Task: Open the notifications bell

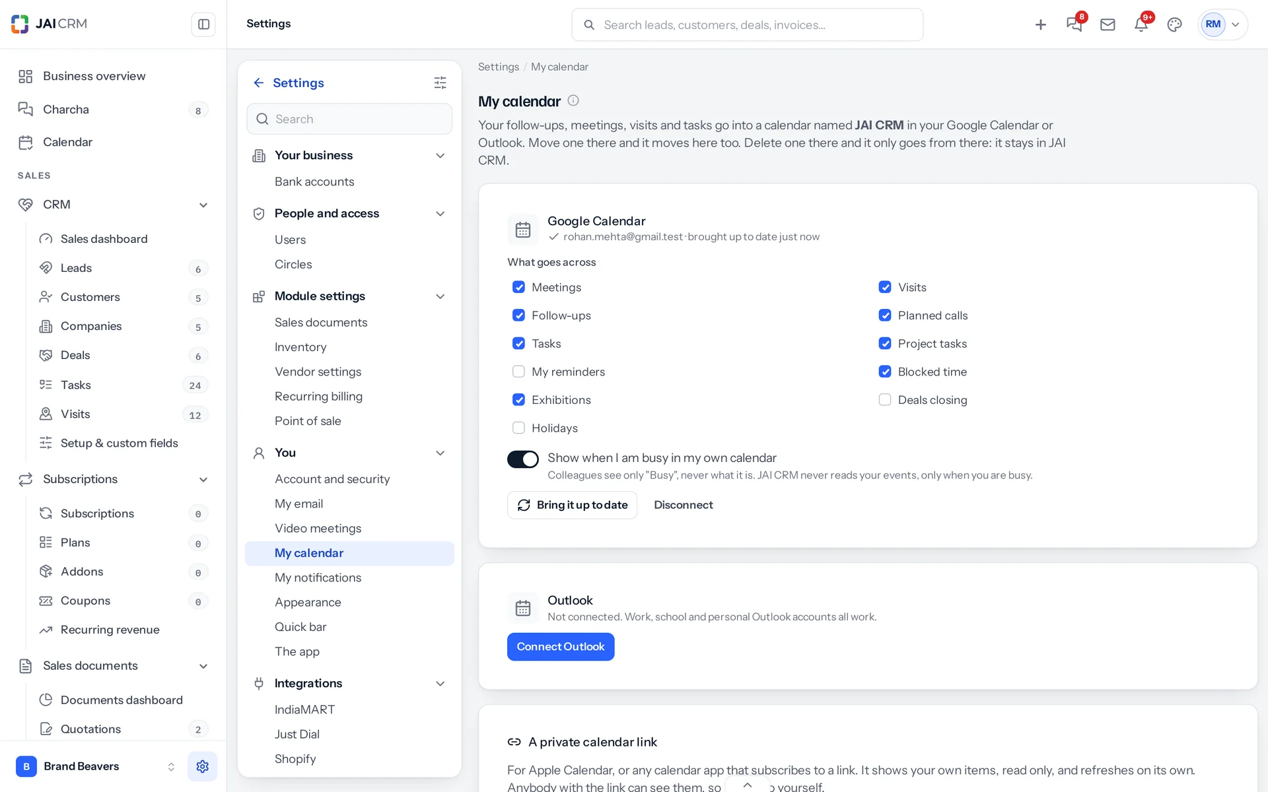Action: 1141,24
